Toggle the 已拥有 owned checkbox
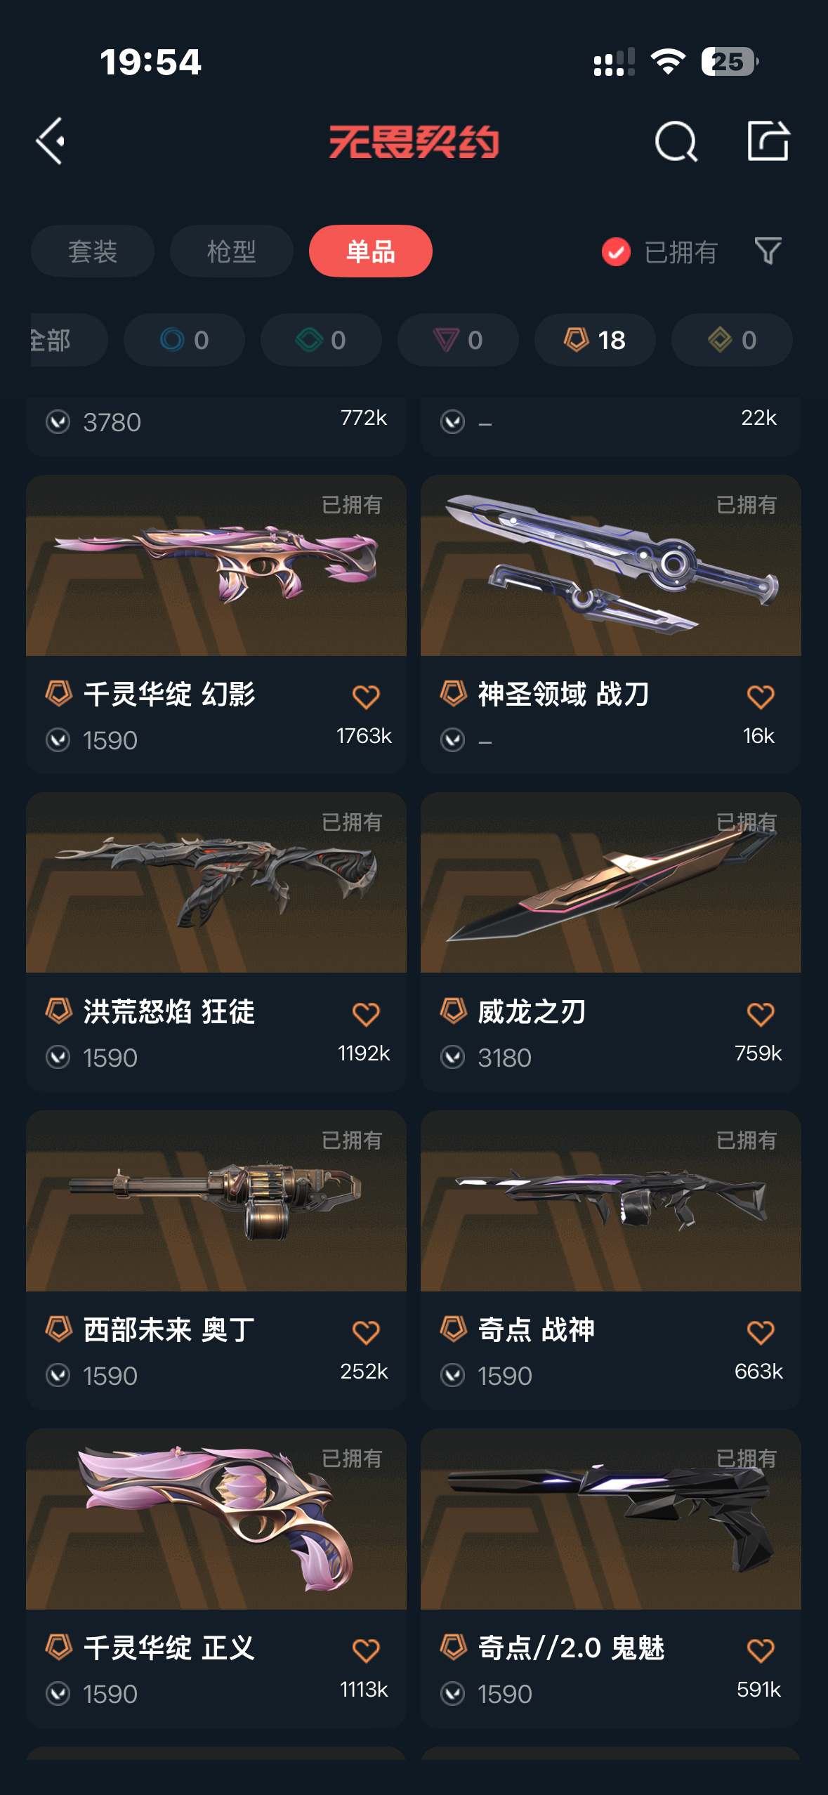 pos(616,251)
